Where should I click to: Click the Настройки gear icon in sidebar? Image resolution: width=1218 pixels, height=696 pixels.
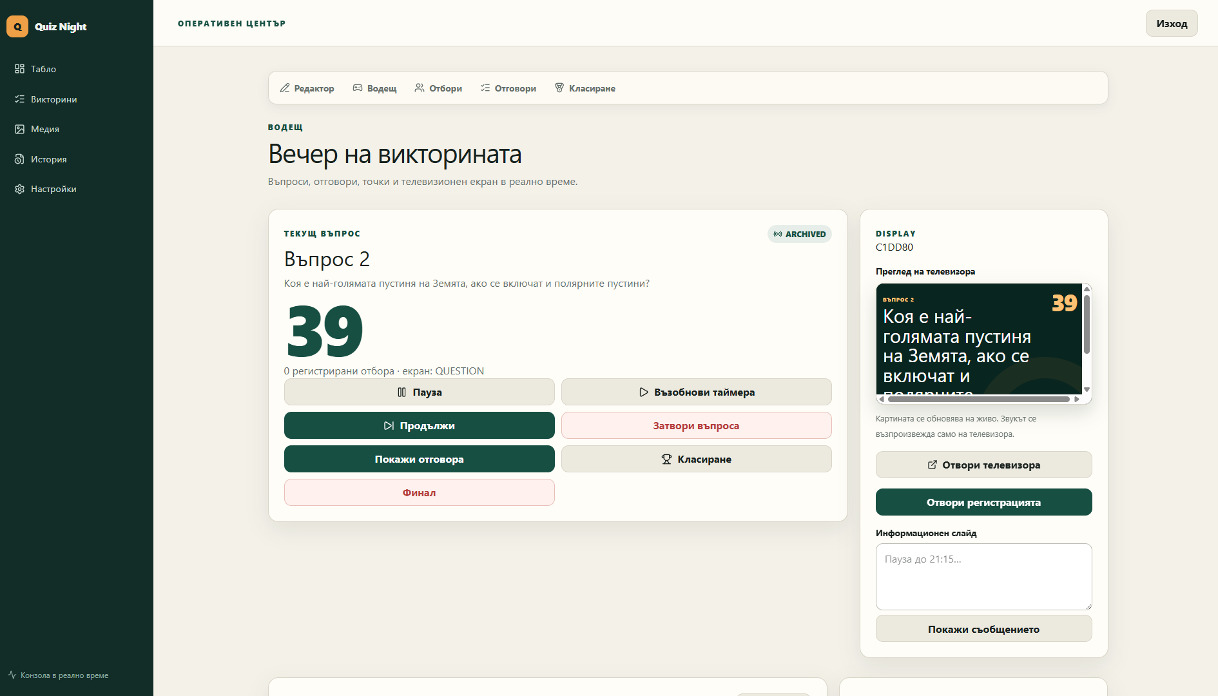20,189
